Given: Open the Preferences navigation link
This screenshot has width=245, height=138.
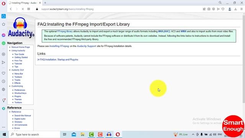Looking at the screenshot, I should [20, 90].
